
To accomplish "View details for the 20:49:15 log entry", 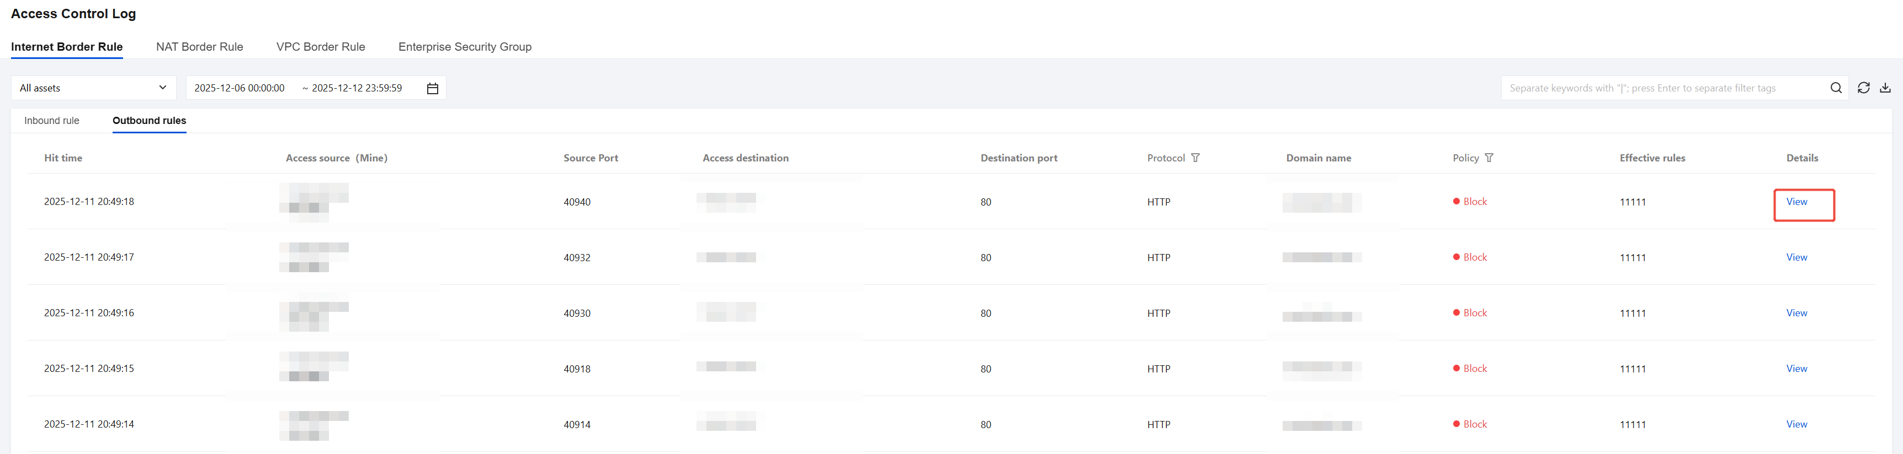I will pos(1796,369).
